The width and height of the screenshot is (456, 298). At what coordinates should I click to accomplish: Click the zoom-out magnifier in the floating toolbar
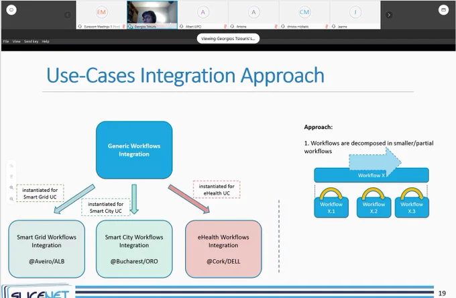(x=11, y=199)
